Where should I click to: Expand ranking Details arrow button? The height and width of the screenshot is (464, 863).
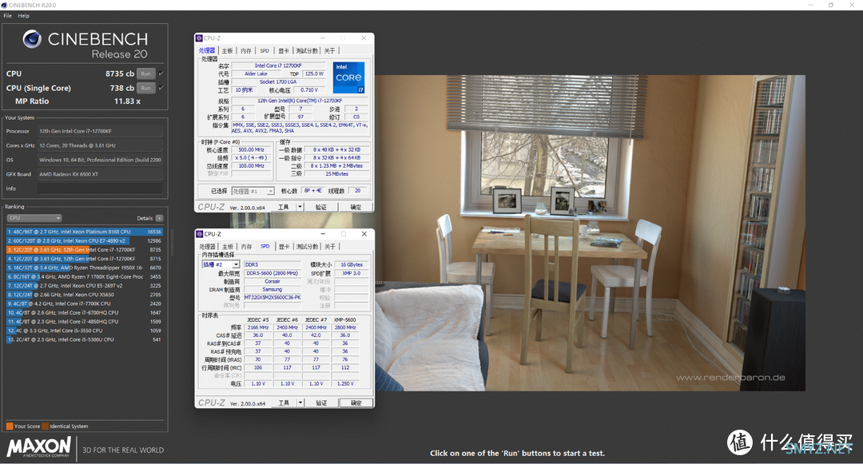159,218
